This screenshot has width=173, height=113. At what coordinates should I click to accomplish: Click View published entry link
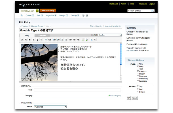tap(113, 26)
